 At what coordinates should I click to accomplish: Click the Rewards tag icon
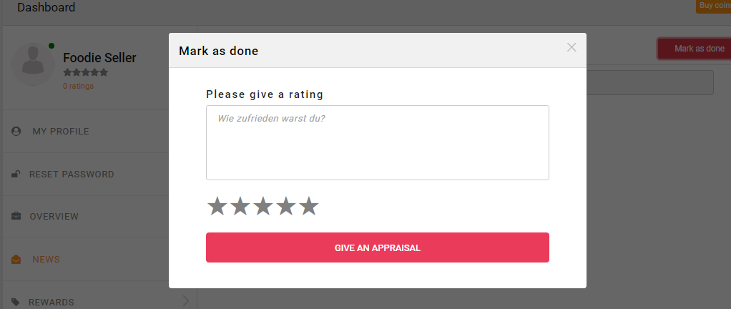[16, 303]
